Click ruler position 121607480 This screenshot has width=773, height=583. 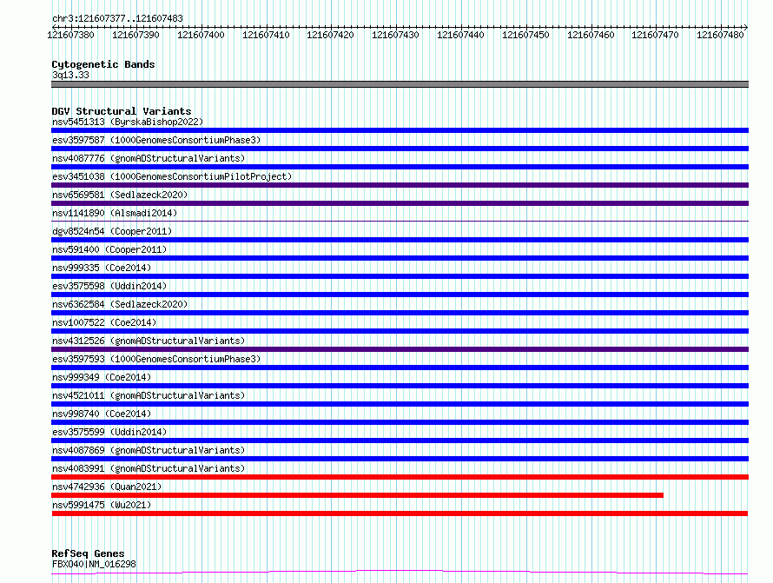coord(720,35)
